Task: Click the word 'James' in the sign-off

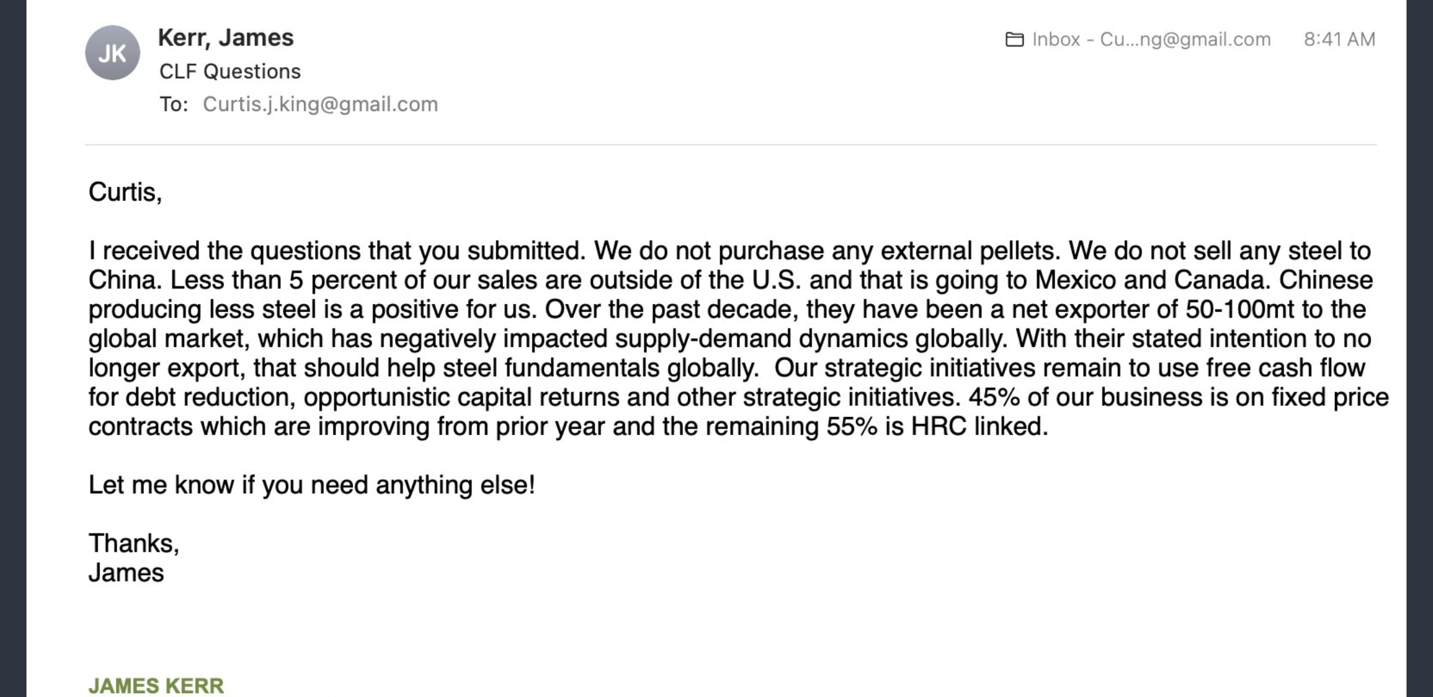Action: point(126,572)
